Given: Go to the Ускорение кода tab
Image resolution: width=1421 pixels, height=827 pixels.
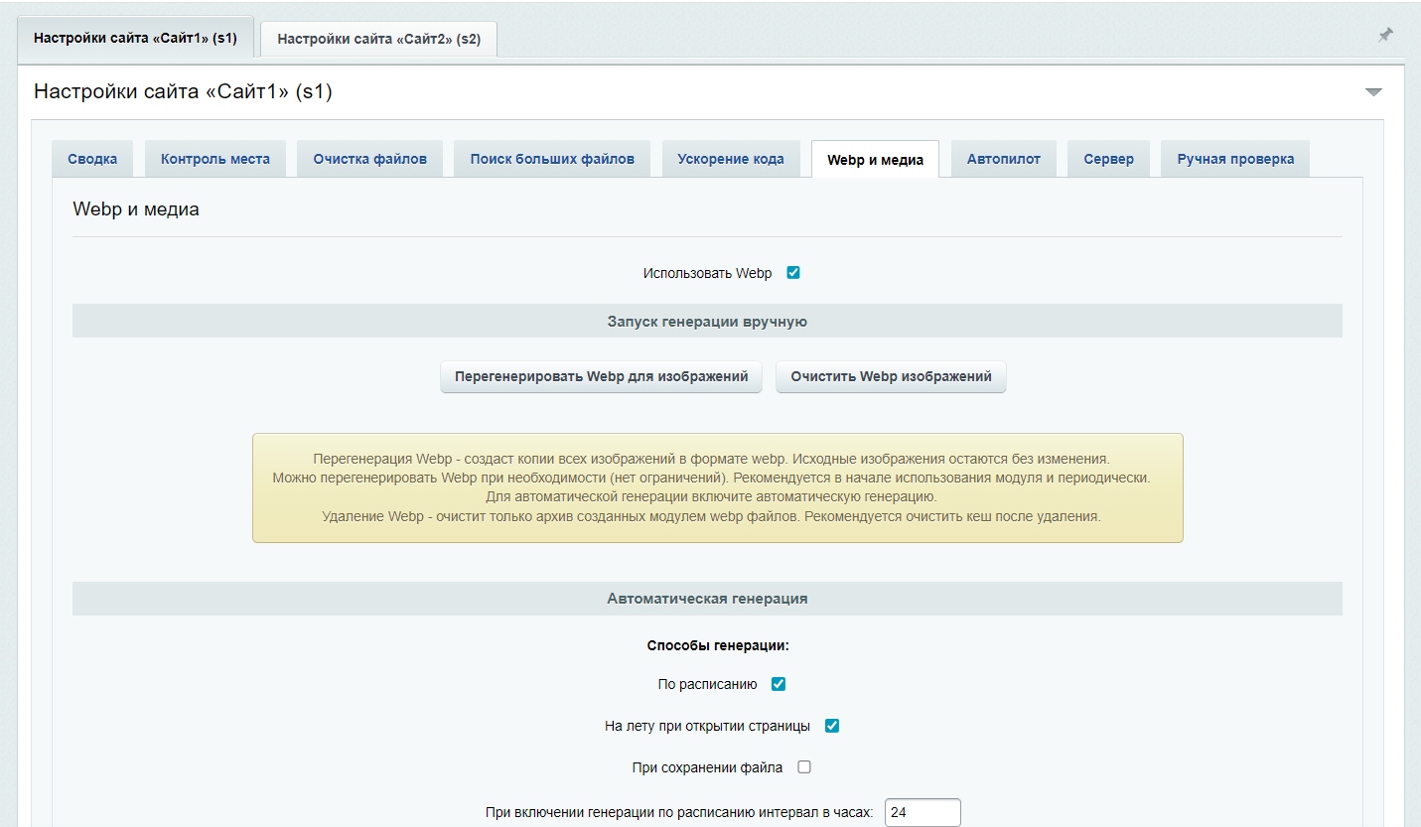Looking at the screenshot, I should [731, 159].
